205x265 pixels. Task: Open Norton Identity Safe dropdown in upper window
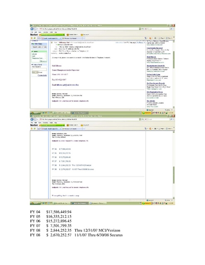pyautogui.click(x=72, y=35)
